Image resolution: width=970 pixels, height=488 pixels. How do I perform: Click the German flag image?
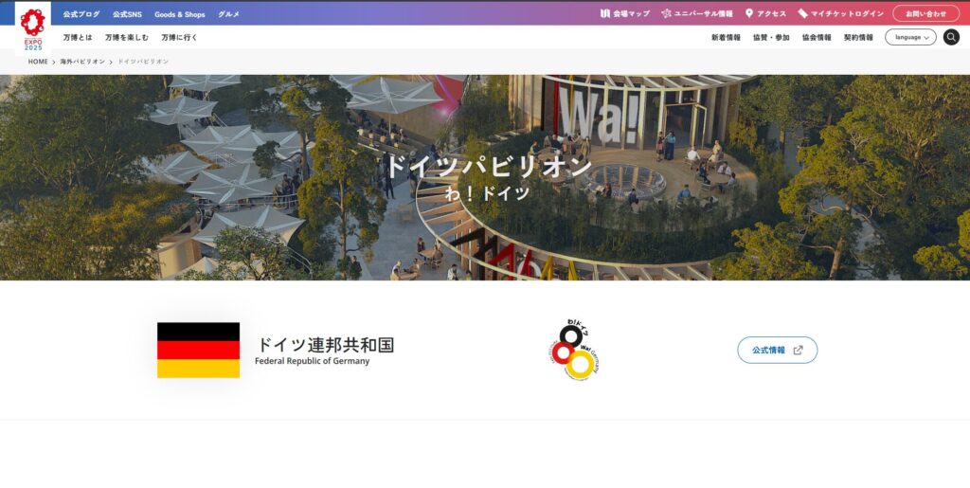[198, 350]
